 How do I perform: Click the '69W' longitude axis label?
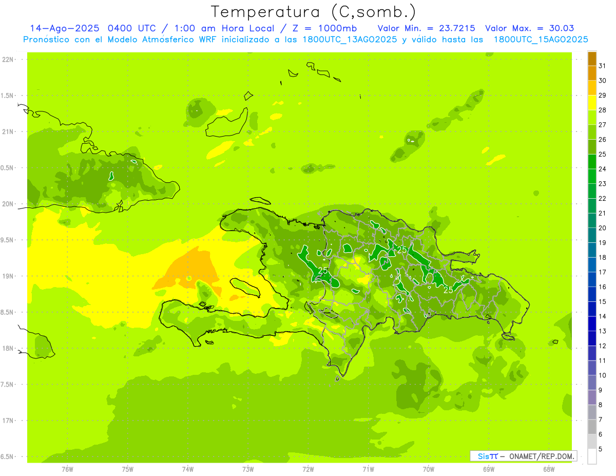pyautogui.click(x=489, y=469)
